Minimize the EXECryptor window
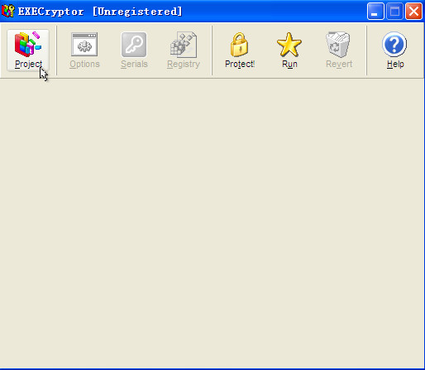This screenshot has width=425, height=370. [x=375, y=12]
